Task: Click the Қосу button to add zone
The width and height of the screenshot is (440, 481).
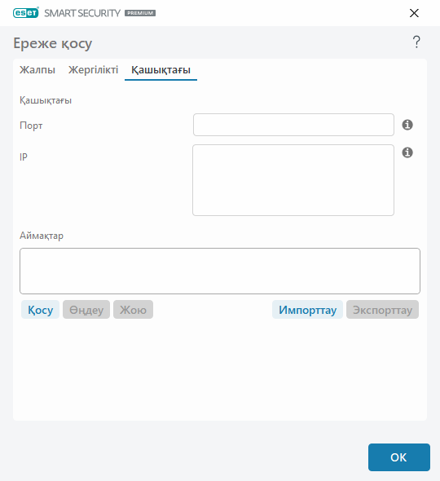Action: point(40,310)
